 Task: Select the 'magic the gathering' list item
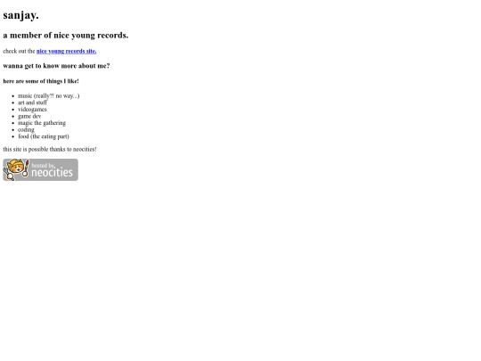42,123
